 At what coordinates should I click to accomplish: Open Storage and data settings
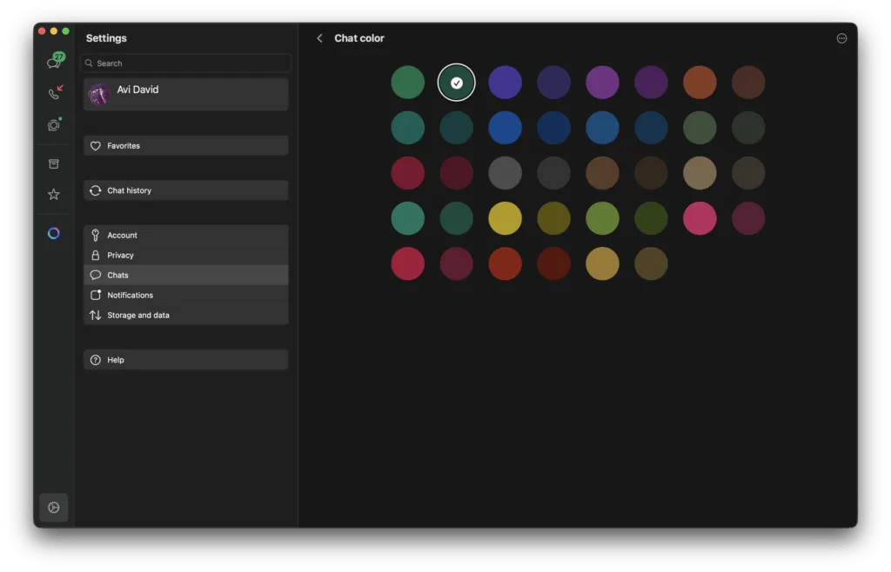[x=186, y=315]
